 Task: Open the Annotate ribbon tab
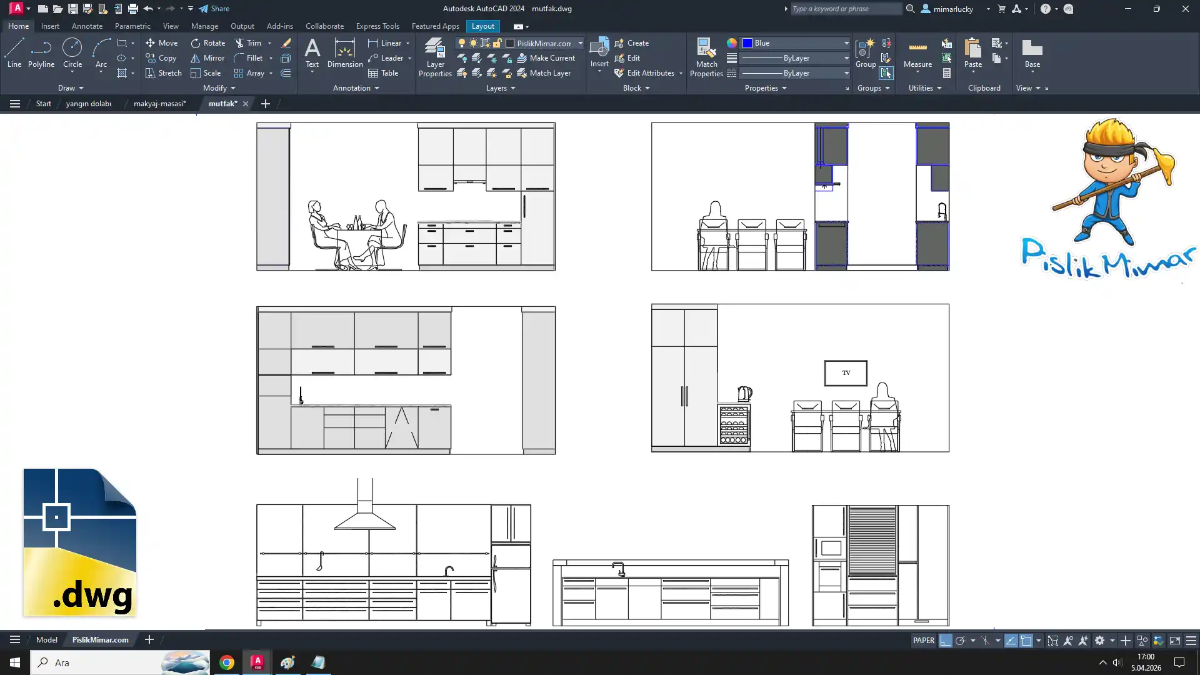pos(87,26)
